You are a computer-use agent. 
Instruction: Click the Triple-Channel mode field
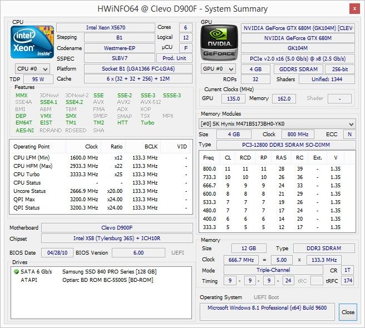click(x=273, y=270)
